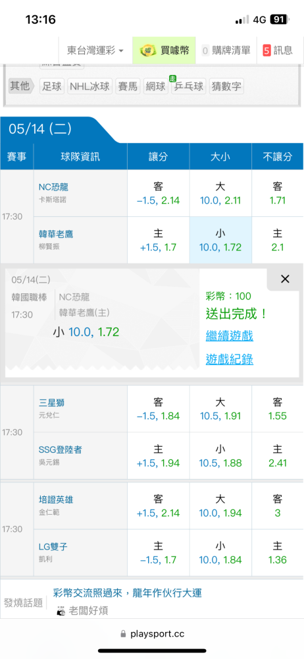Select the NHL冰球 category tab
The height and width of the screenshot is (659, 304).
pyautogui.click(x=89, y=86)
